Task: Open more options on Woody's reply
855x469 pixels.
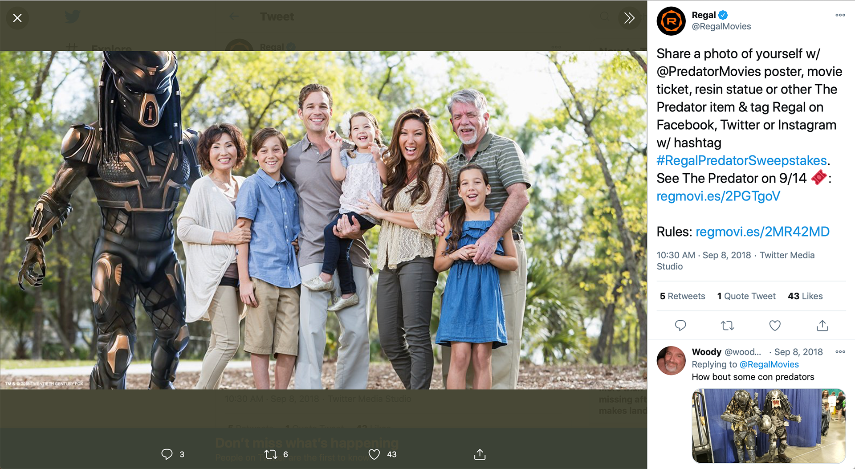Action: [840, 352]
